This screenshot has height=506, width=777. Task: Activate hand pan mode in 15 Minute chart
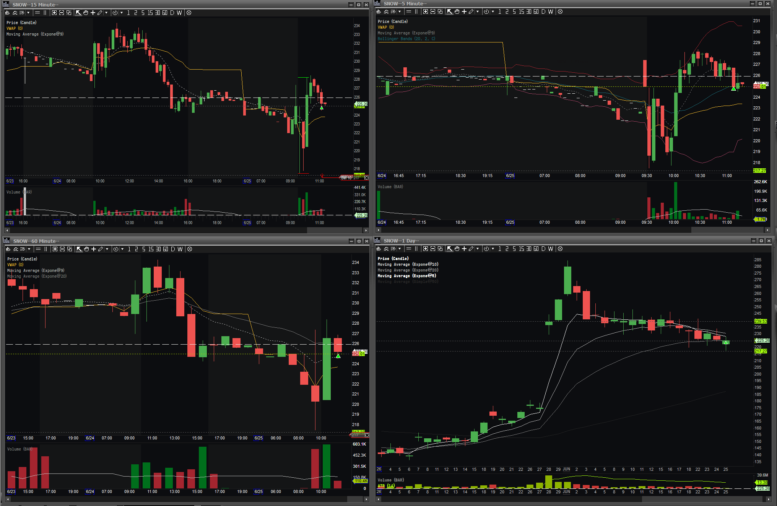[86, 13]
